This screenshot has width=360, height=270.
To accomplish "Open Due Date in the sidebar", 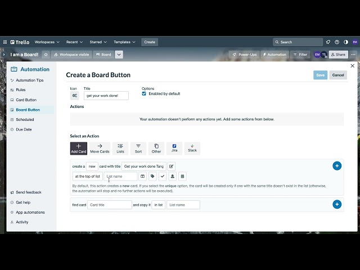I will [24, 129].
